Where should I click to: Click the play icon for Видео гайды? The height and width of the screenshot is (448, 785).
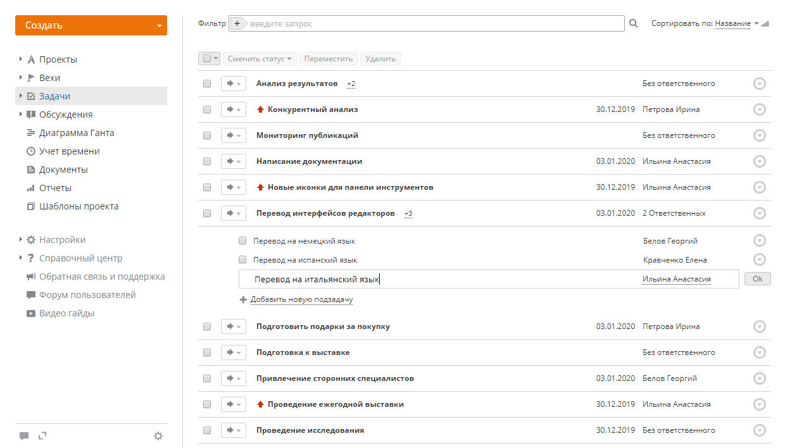[30, 313]
